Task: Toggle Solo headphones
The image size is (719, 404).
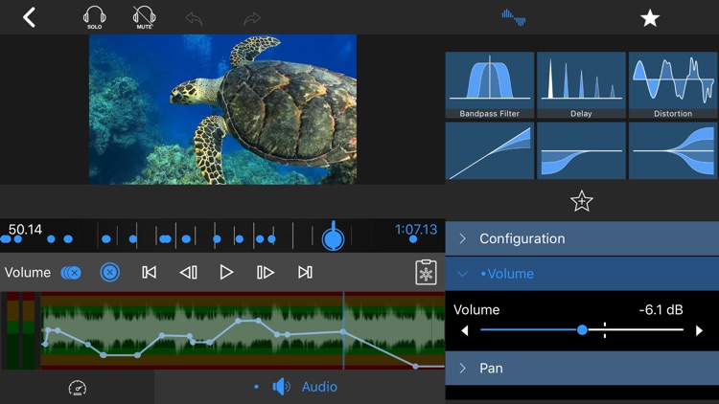Action: click(x=95, y=18)
